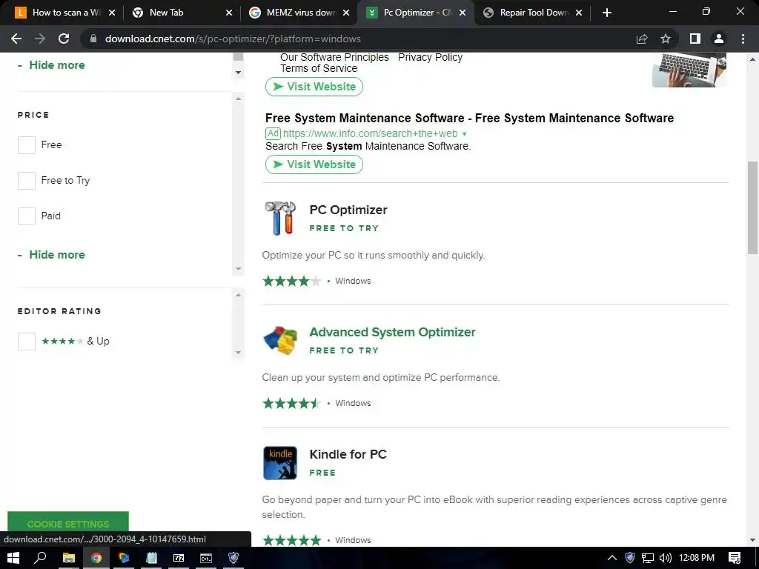This screenshot has width=759, height=569.
Task: Check the Paid price checkbox
Action: (x=27, y=216)
